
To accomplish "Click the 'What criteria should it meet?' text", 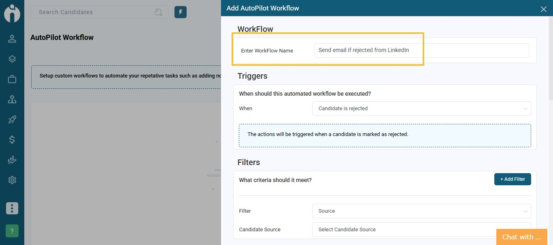I will 275,180.
